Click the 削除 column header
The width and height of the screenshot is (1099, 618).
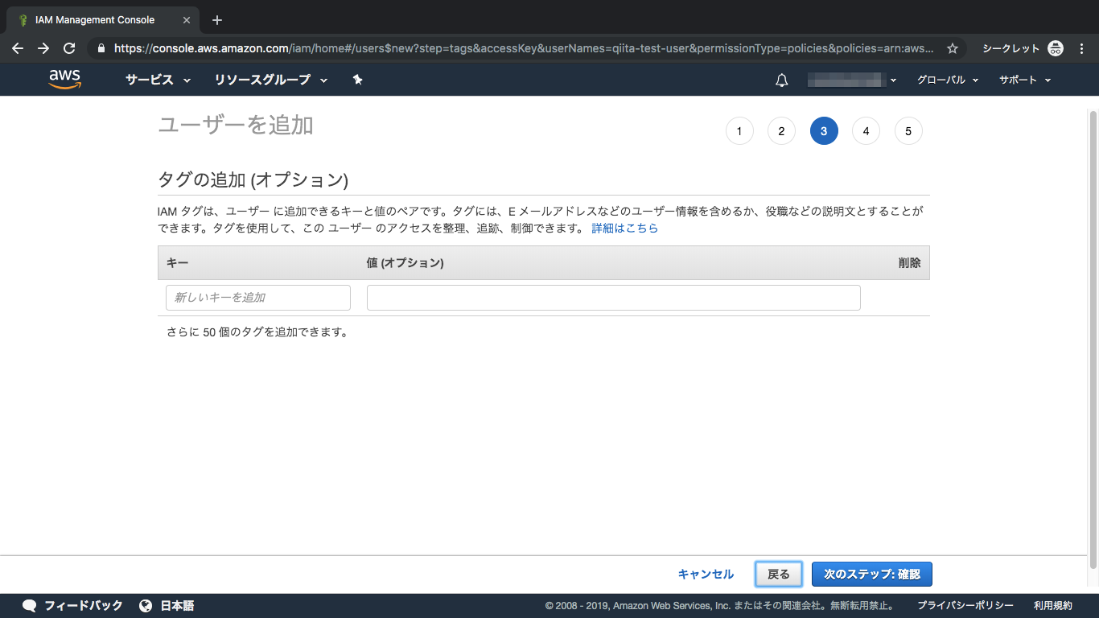pos(910,263)
